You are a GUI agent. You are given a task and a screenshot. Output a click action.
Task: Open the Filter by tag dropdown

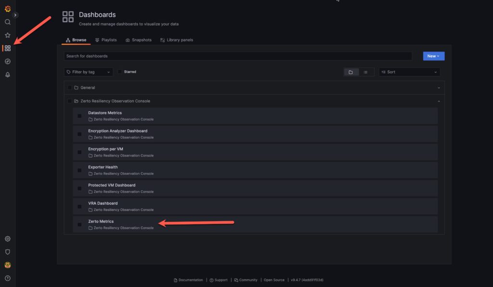(89, 72)
